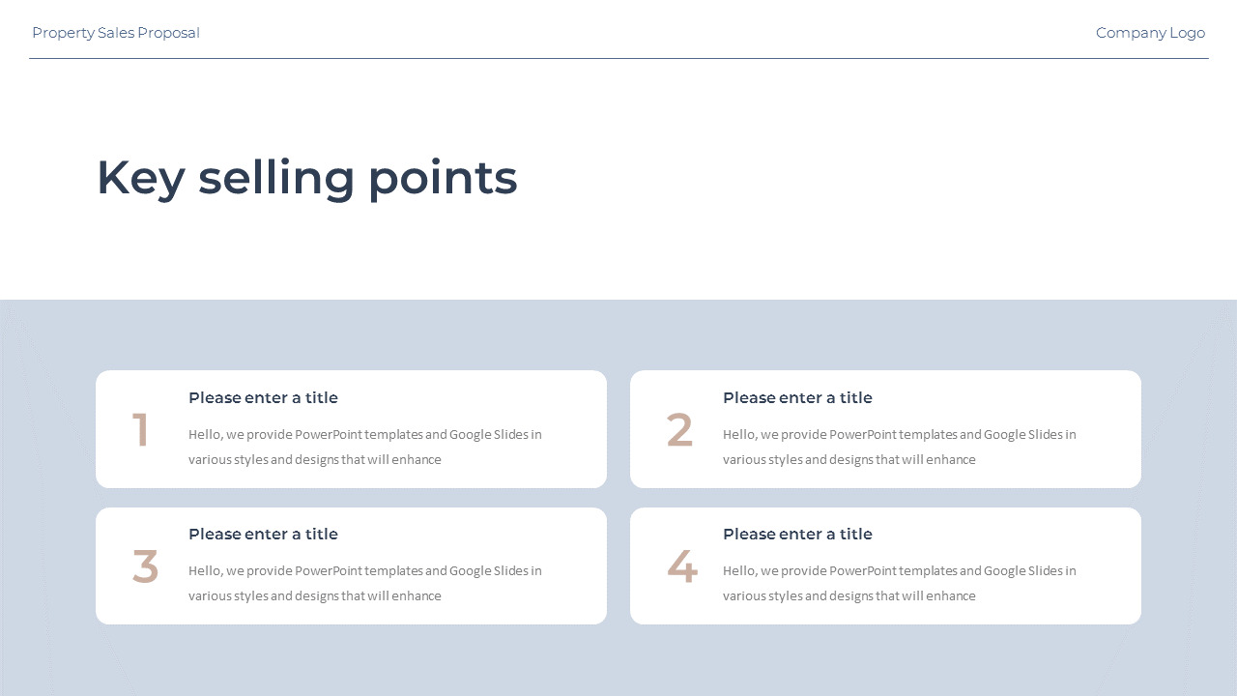
Task: Select the number 1 graphic
Action: [141, 430]
